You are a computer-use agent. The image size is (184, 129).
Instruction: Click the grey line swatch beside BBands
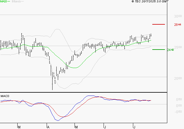[23, 2]
